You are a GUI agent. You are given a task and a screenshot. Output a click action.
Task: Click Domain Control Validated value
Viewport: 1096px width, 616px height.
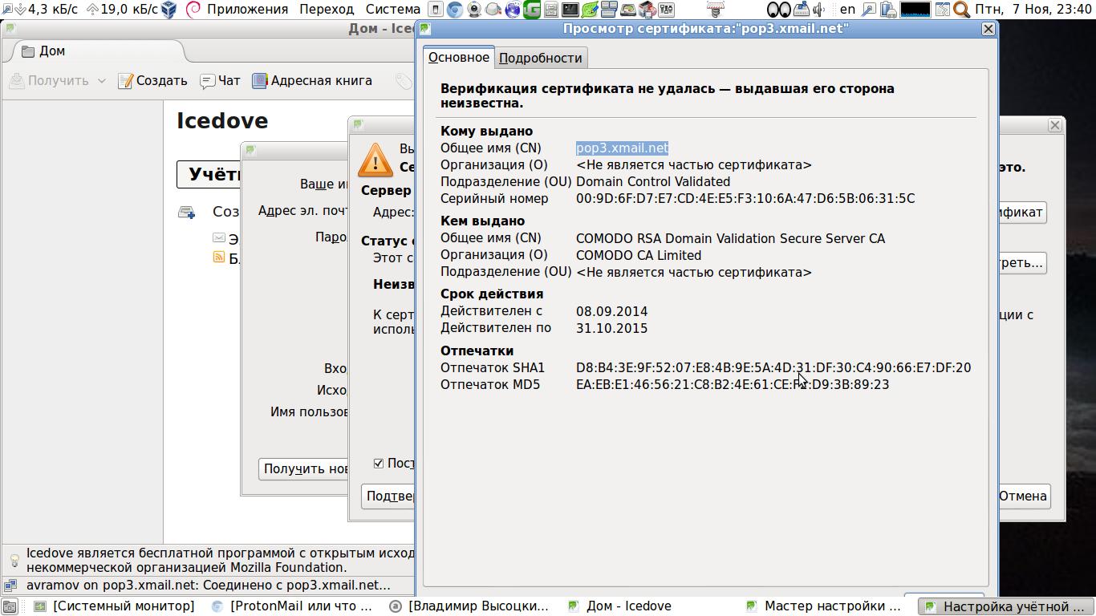coord(653,181)
